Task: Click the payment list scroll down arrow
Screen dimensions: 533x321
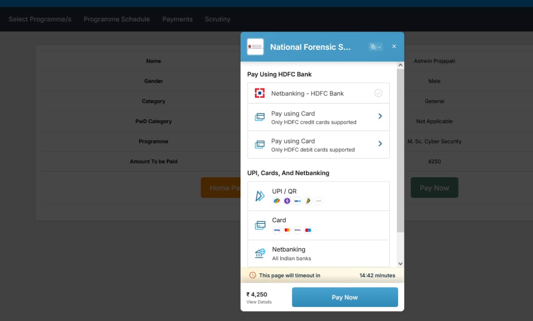Action: 401,264
